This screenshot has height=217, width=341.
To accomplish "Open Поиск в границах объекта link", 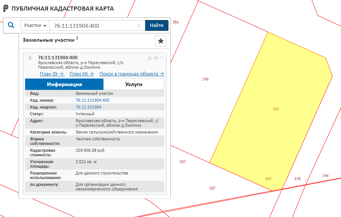I will pyautogui.click(x=132, y=74).
